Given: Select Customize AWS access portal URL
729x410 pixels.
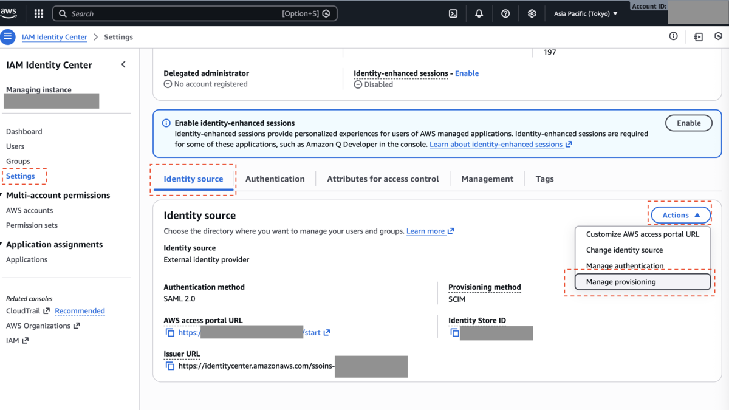Looking at the screenshot, I should 642,234.
